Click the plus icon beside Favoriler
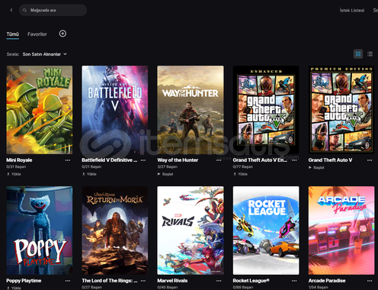This screenshot has height=290, width=378. pyautogui.click(x=62, y=34)
